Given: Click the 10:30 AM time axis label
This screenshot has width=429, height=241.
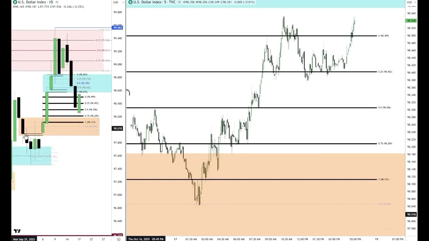Looking at the screenshot, I should click(287, 239).
